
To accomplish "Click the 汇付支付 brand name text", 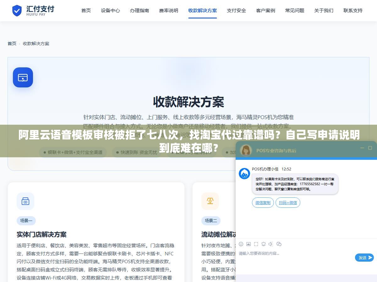I will pos(40,9).
